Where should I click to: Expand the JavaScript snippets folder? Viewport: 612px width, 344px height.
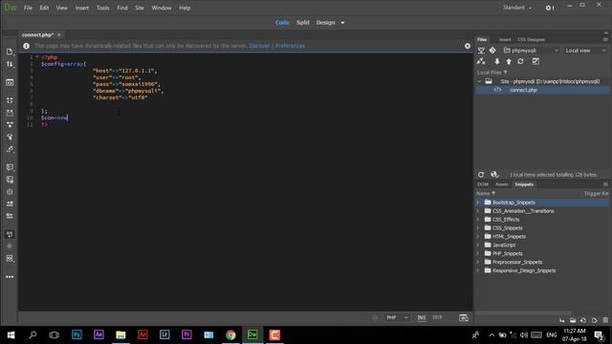478,245
